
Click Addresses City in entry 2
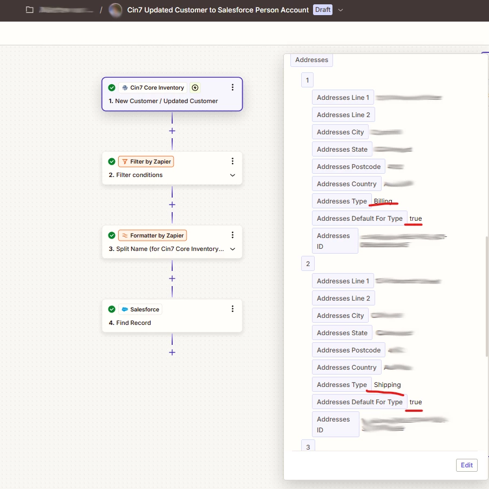click(x=340, y=316)
